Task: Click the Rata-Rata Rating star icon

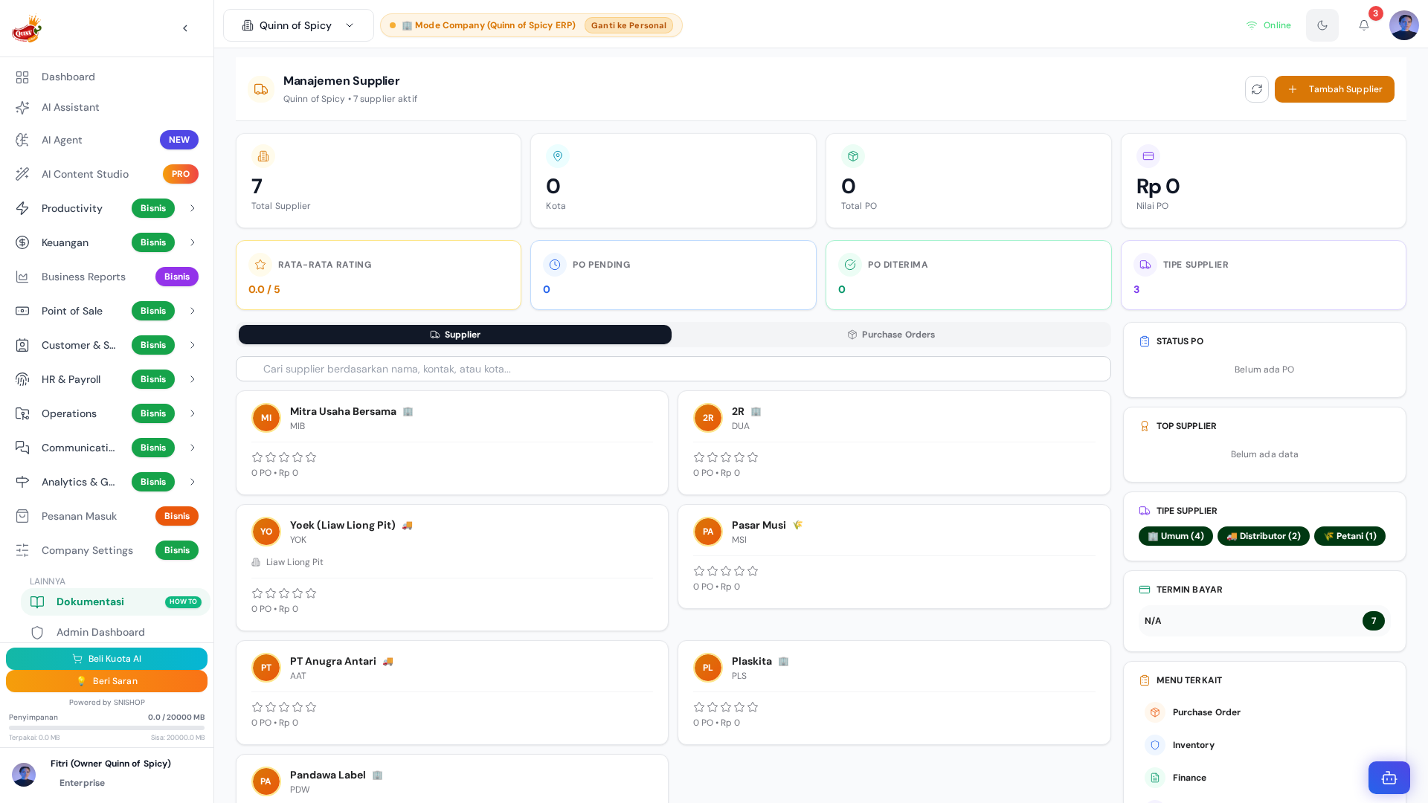Action: (260, 265)
